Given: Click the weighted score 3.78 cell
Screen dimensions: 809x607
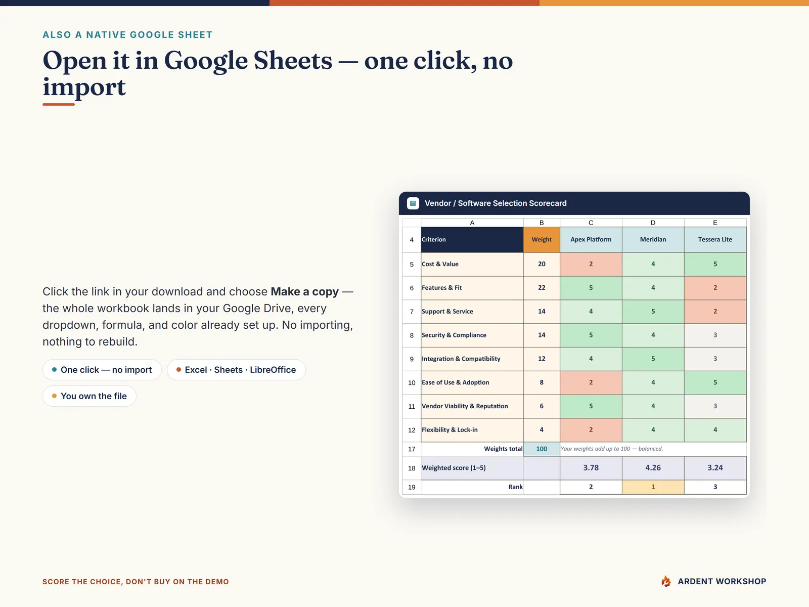Looking at the screenshot, I should 591,468.
